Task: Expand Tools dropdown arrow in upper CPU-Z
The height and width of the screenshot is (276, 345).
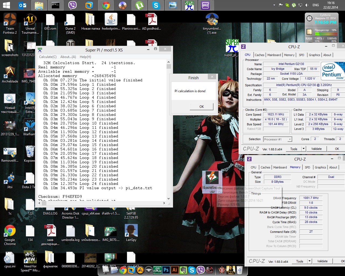Action: [303, 149]
